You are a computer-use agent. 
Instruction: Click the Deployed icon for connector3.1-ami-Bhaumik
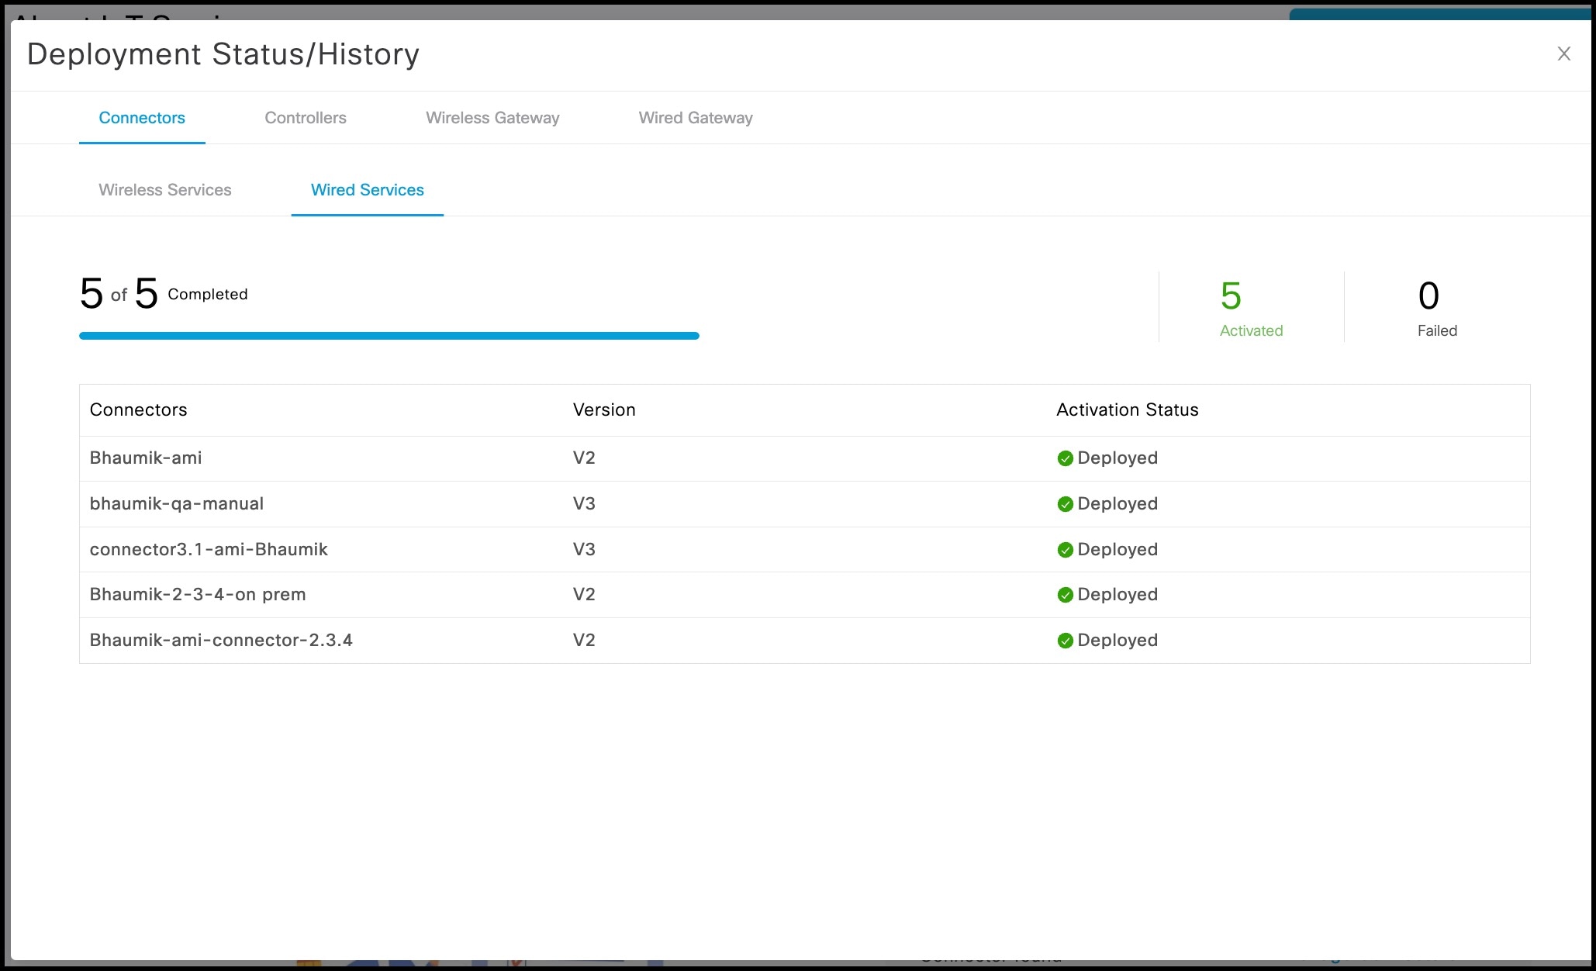[x=1066, y=549]
